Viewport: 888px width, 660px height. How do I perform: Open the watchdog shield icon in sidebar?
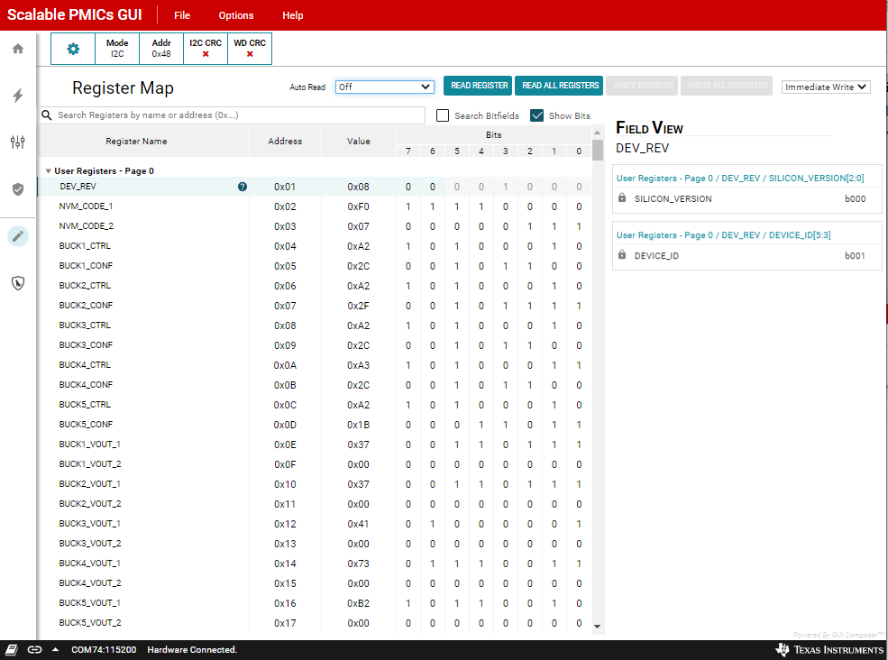click(18, 283)
